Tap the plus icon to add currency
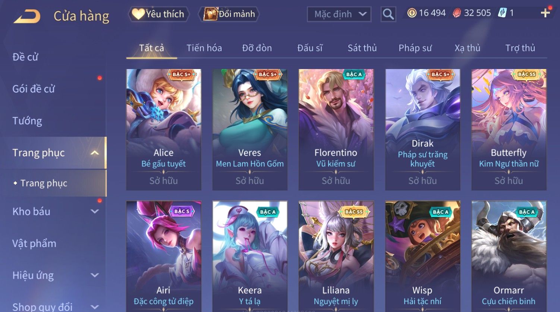 coord(545,13)
